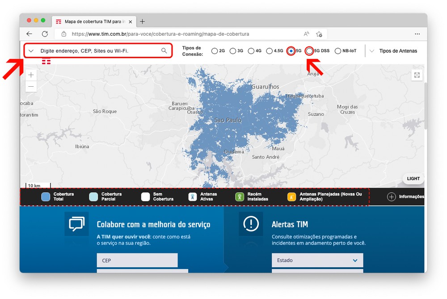
Task: Open Informações plus icon
Action: pos(392,197)
